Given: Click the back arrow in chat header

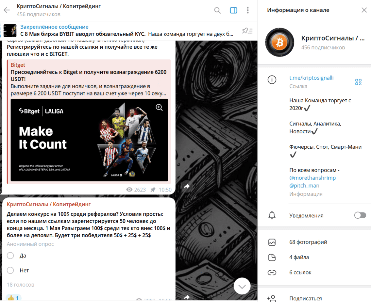Looking at the screenshot, I should pos(7,10).
